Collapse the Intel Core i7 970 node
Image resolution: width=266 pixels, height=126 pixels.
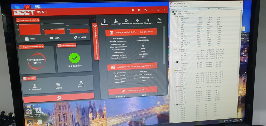tap(172, 70)
